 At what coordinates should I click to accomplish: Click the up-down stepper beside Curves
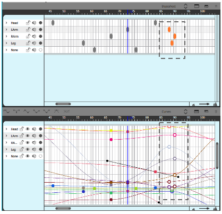tap(185, 112)
